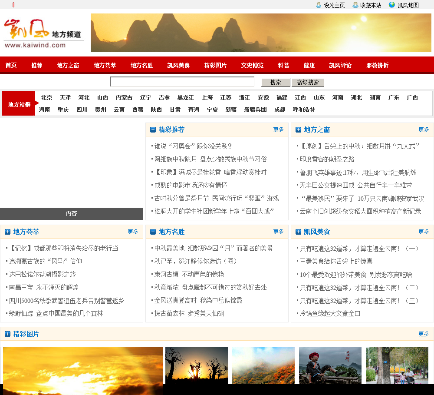Screen dimensions: 434x395
Task: Open 邪教辨析 navigation item
Action: pos(377,65)
